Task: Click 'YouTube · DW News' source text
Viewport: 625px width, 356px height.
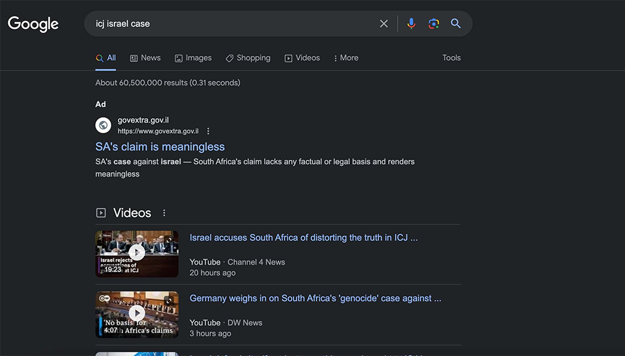Action: pos(226,322)
